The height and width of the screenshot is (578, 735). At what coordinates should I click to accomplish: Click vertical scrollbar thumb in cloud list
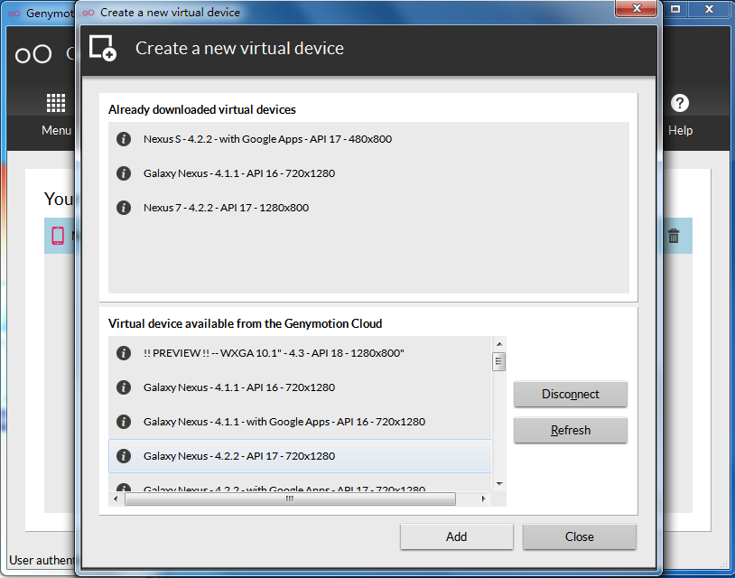pyautogui.click(x=498, y=361)
